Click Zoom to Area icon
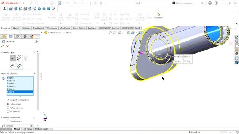The height and width of the screenshot is (134, 239). (x=115, y=33)
